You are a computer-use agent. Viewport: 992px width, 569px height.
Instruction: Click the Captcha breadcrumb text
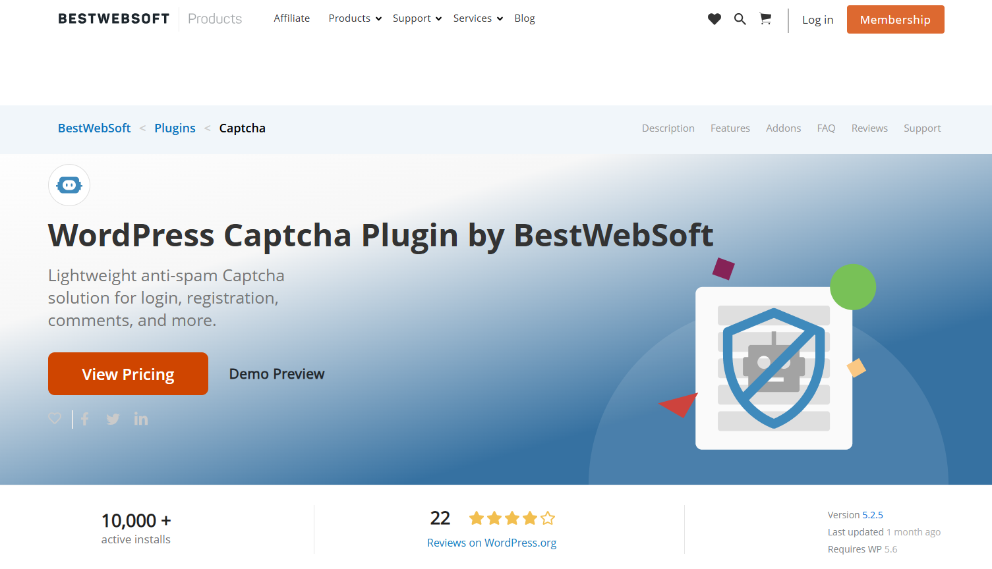point(243,128)
